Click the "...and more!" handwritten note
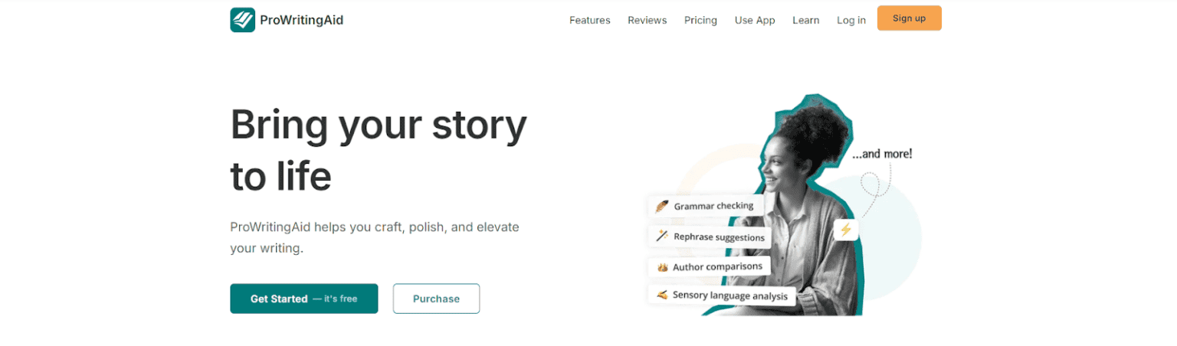Screen dimensions: 1177x346 pos(882,154)
